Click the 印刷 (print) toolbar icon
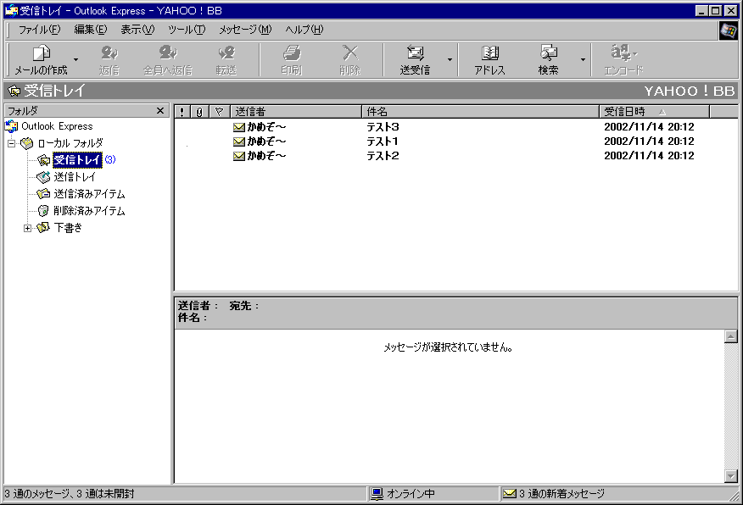 click(x=292, y=59)
